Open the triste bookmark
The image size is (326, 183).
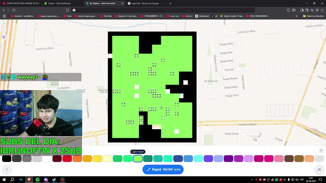click(67, 16)
